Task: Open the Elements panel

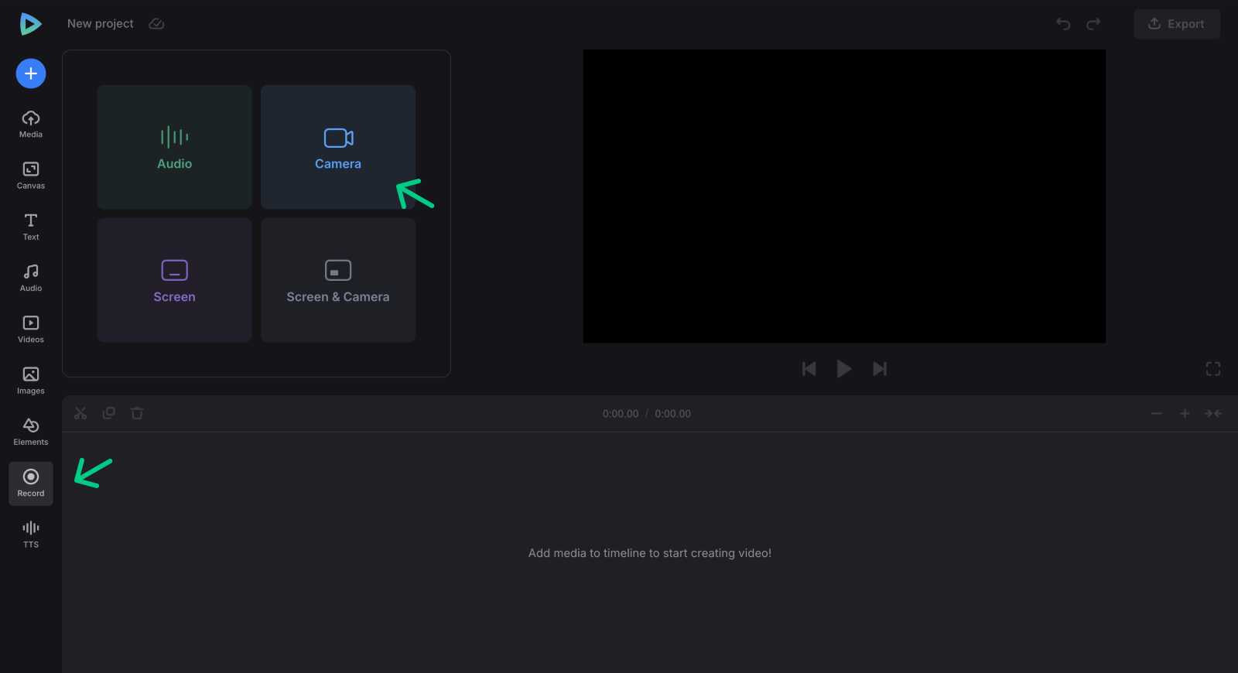Action: [x=31, y=432]
